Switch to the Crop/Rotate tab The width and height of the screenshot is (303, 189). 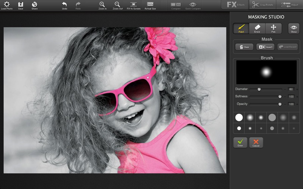[263, 5]
